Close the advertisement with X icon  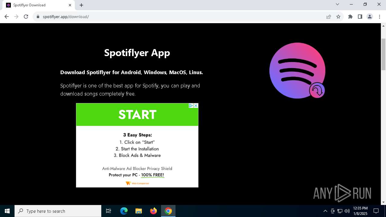pyautogui.click(x=196, y=105)
